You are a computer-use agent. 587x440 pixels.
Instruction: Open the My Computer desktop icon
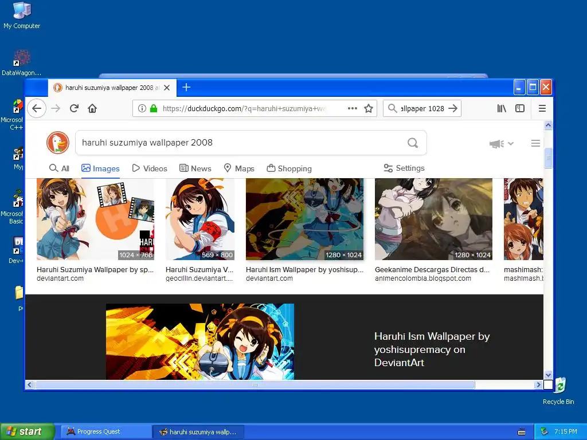pos(22,15)
